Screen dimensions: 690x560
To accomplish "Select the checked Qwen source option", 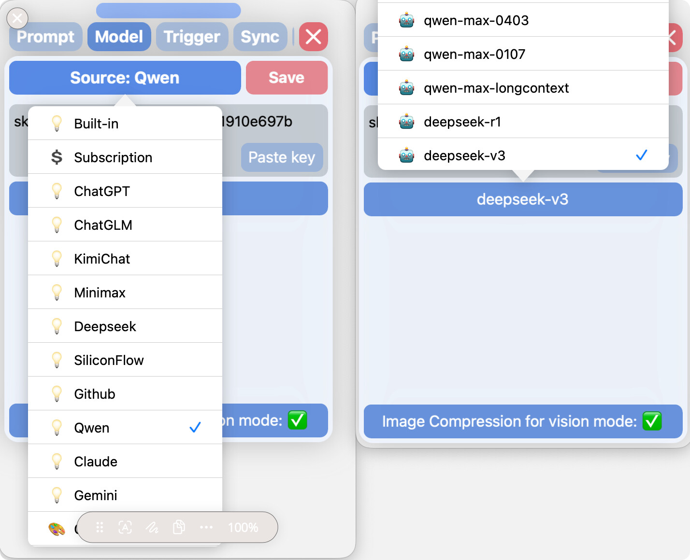I will point(125,427).
